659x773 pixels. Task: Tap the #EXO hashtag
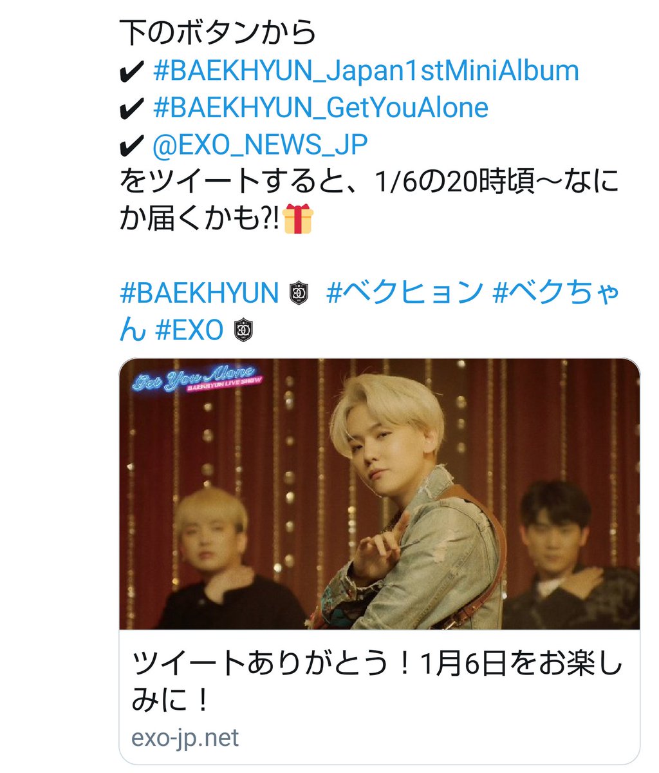coord(189,330)
